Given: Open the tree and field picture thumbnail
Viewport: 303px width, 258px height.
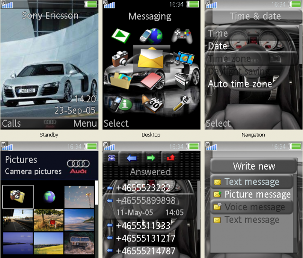Looking at the screenshot, I should coord(49,220).
